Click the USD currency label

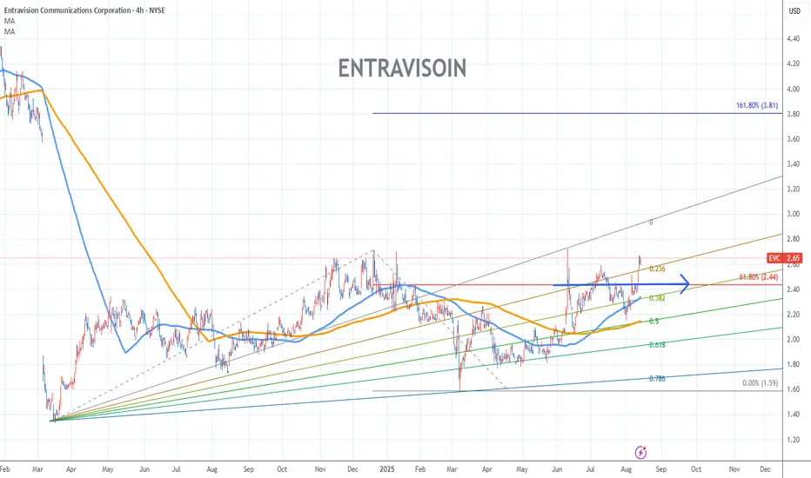pos(794,10)
